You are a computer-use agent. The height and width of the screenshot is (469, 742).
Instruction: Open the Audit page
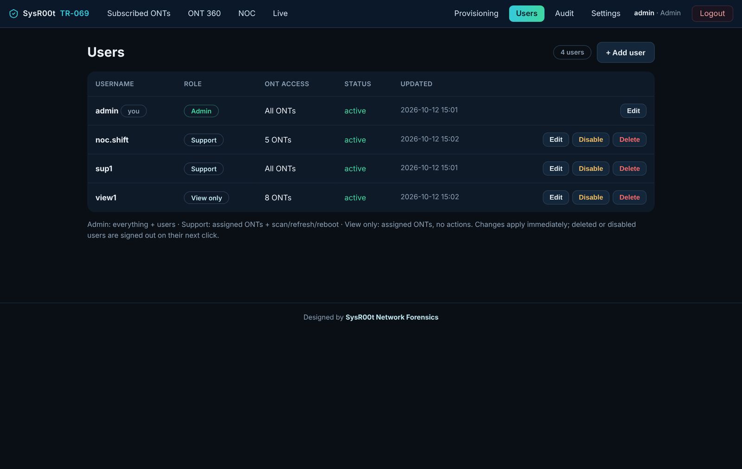point(564,13)
